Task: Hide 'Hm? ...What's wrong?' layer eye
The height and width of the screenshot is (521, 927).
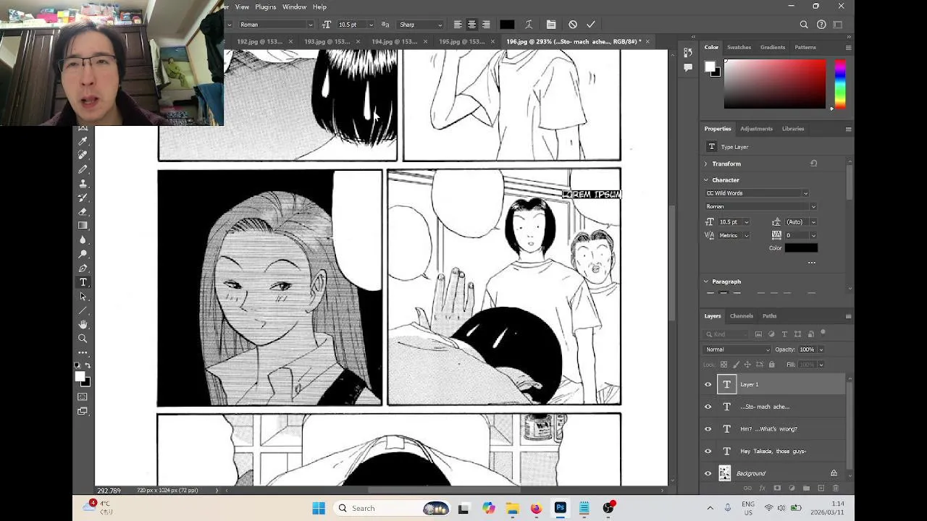Action: [x=708, y=429]
